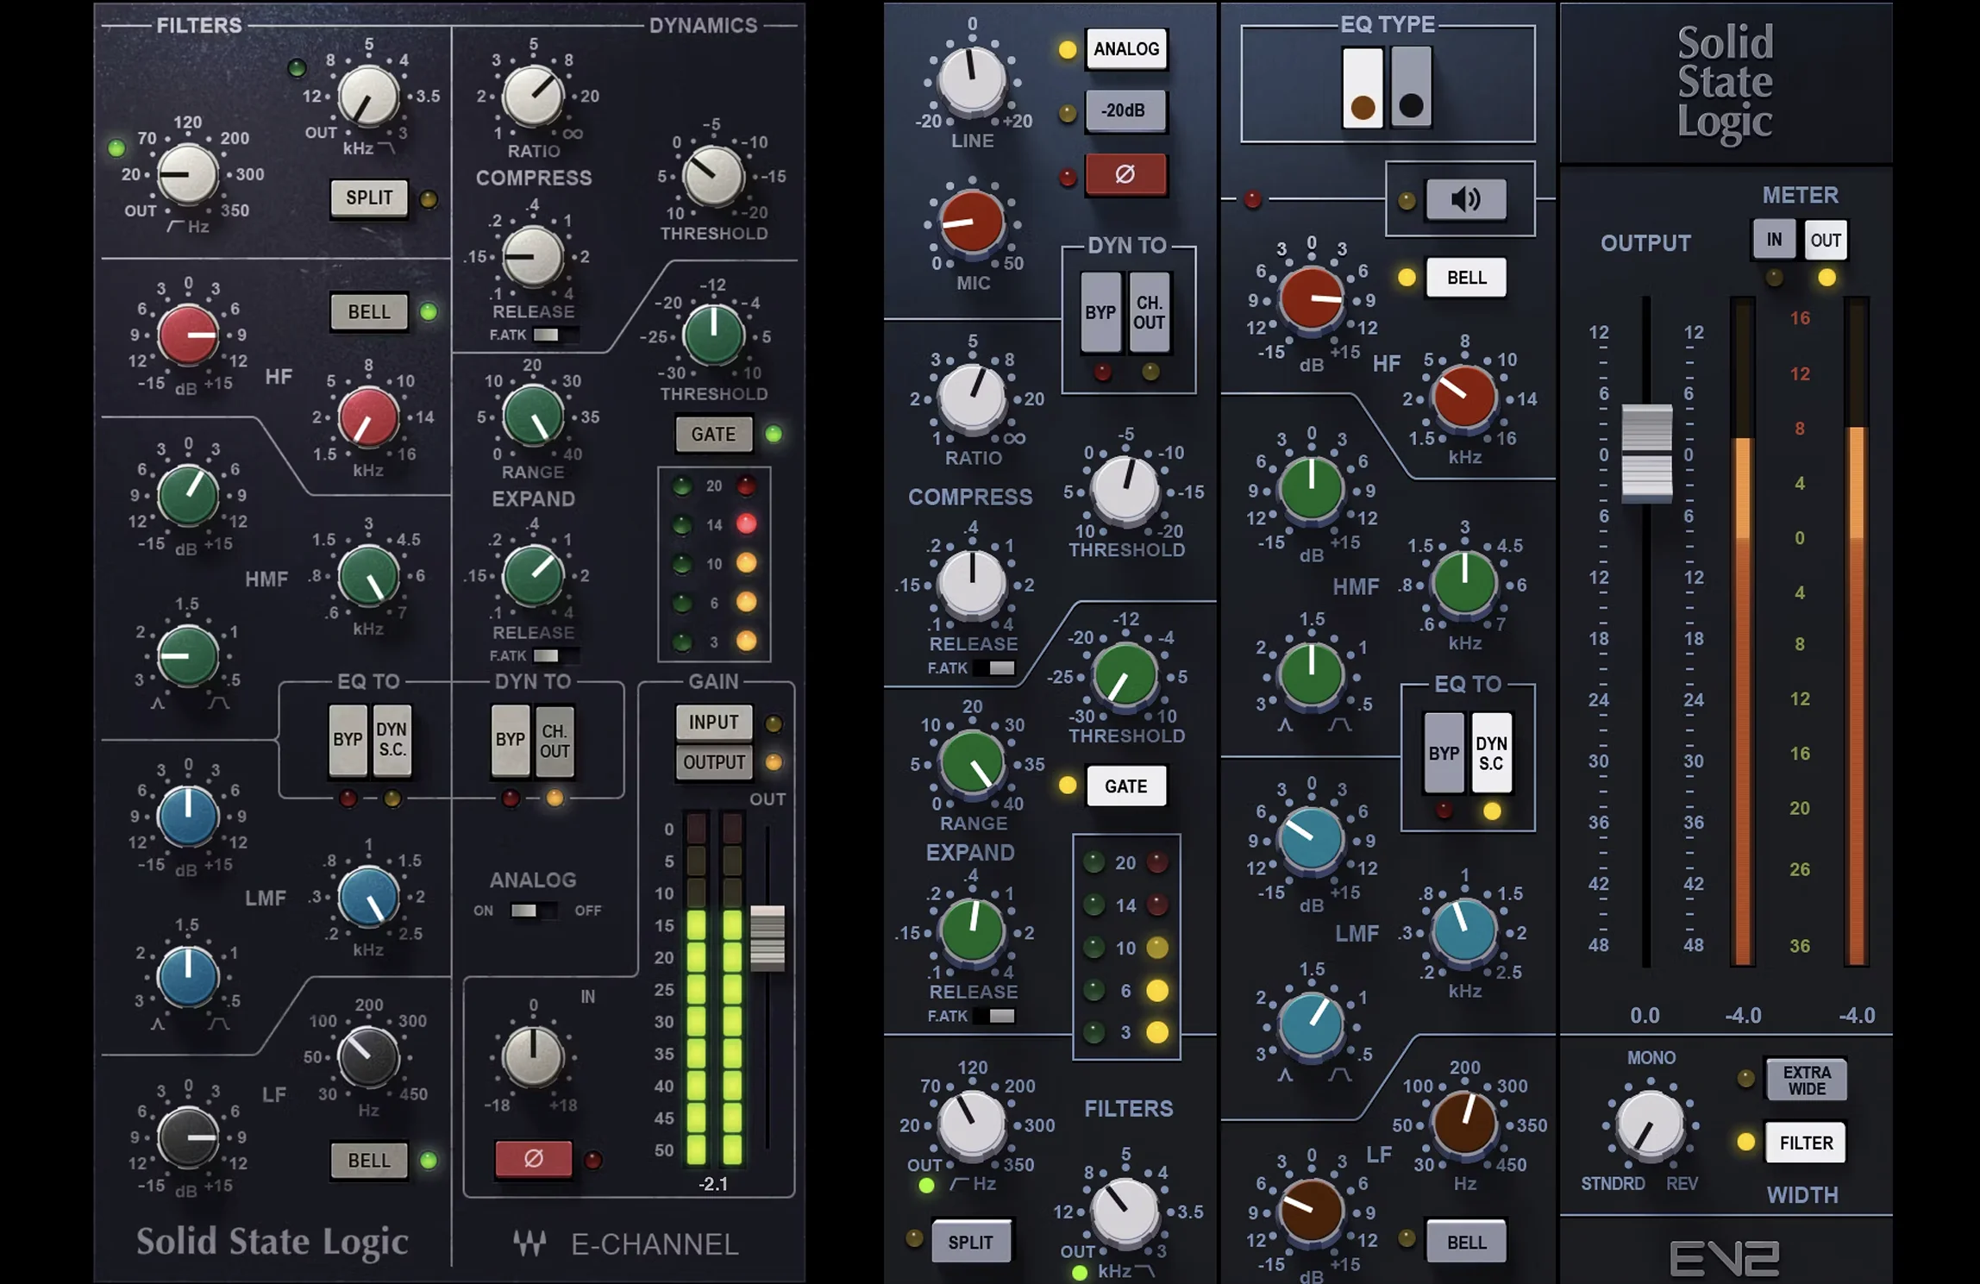Click EQ TO BYP button in E-Channel

[348, 740]
